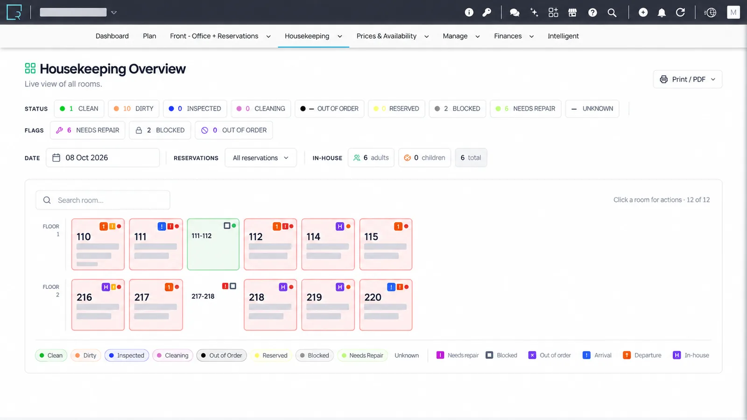This screenshot has height=420, width=747.
Task: Open the apps grid-plus icon
Action: (x=553, y=13)
